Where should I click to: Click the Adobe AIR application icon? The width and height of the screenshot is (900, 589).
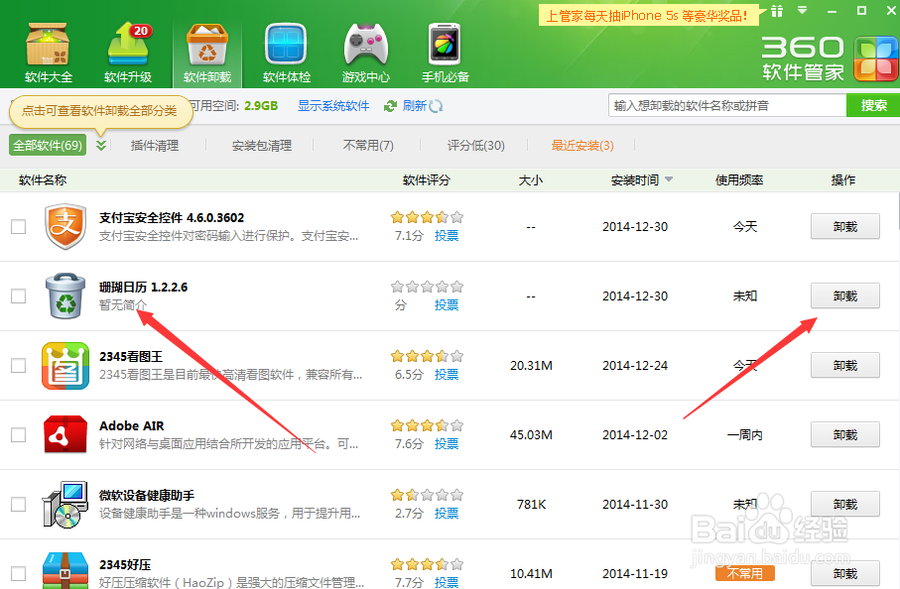64,434
